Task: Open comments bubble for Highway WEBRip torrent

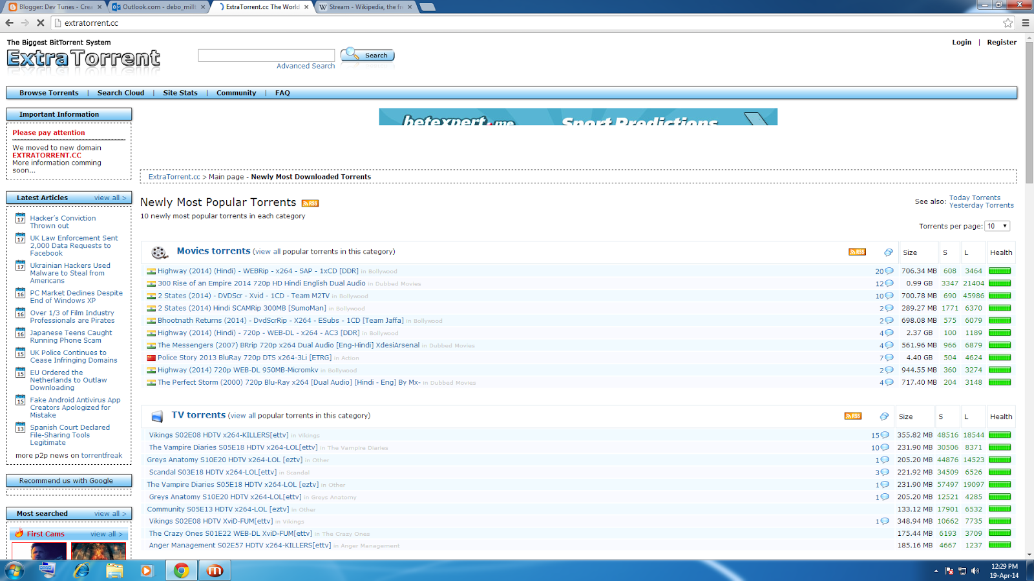Action: coord(889,271)
